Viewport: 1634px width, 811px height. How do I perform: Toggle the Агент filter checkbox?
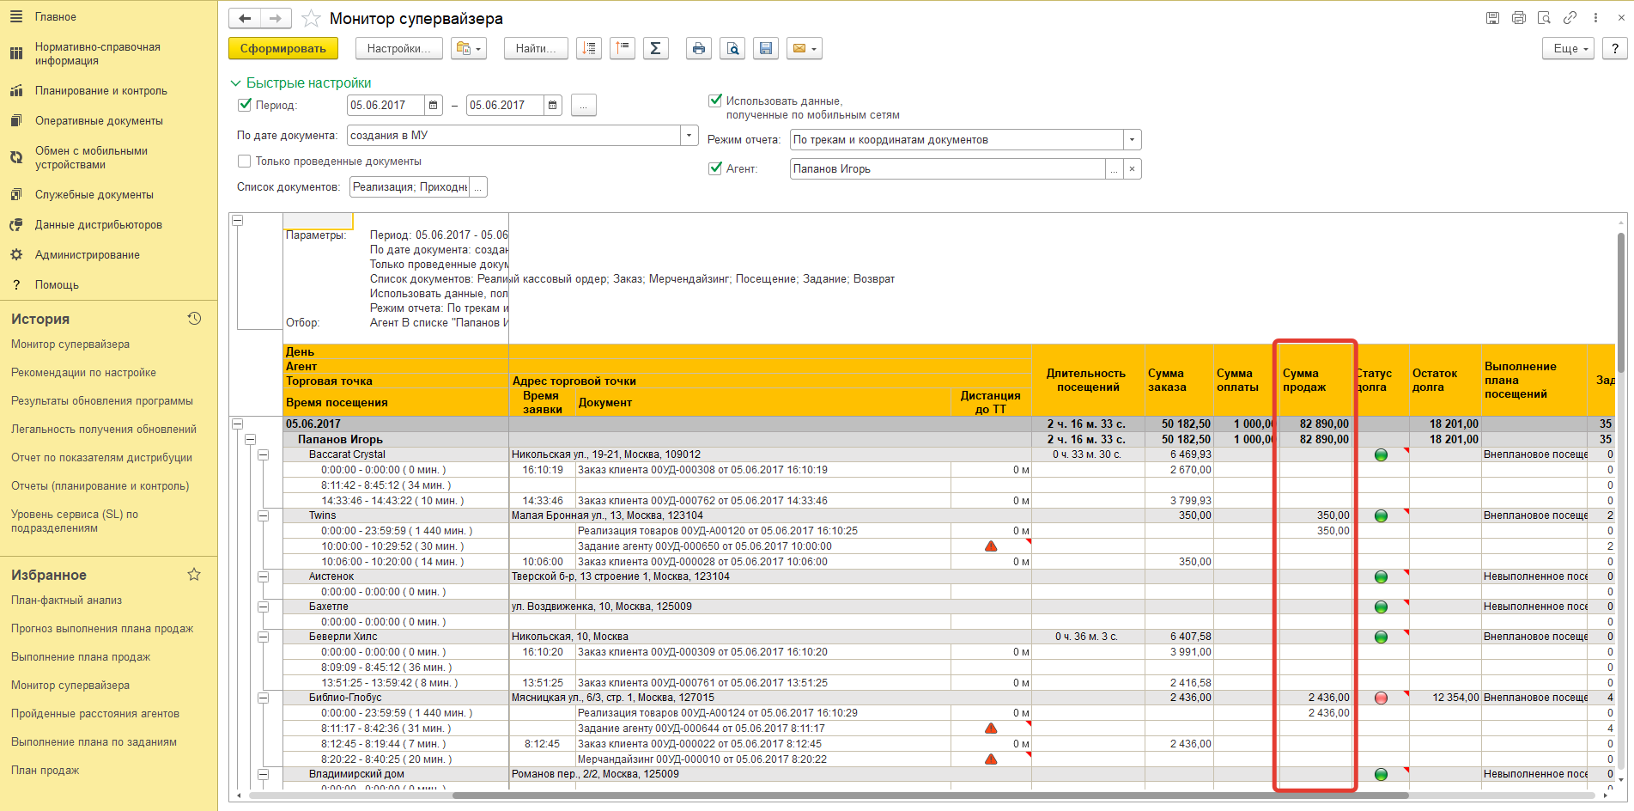coord(715,168)
